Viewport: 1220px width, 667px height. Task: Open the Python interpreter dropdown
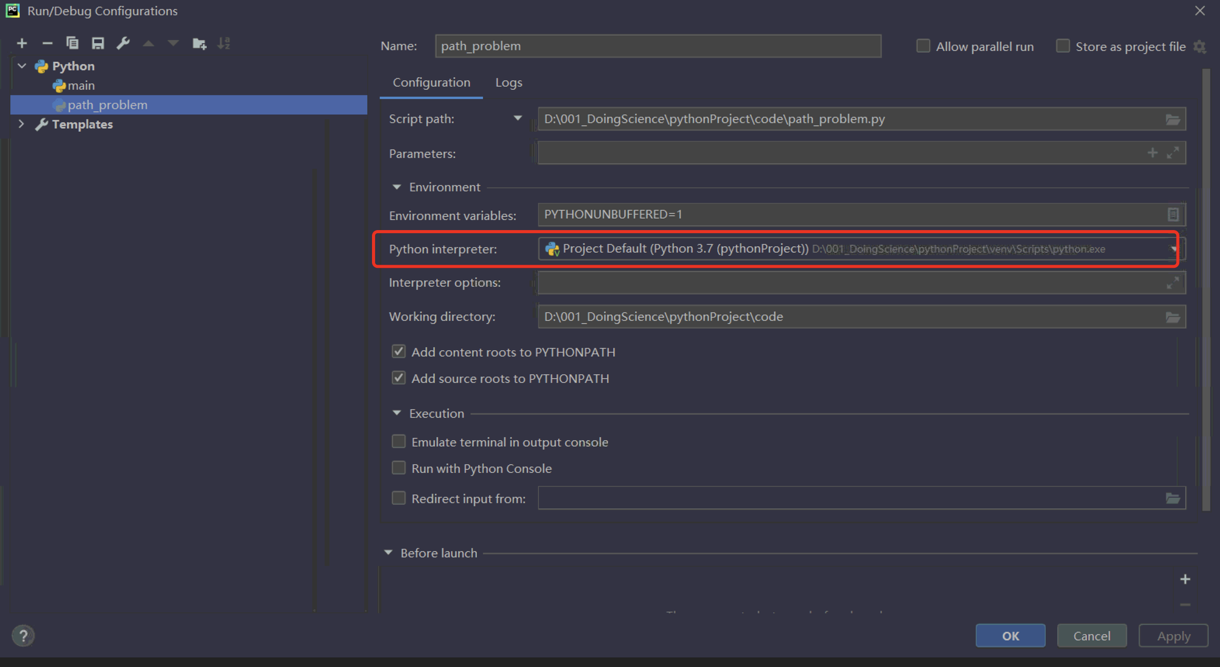(x=1173, y=249)
